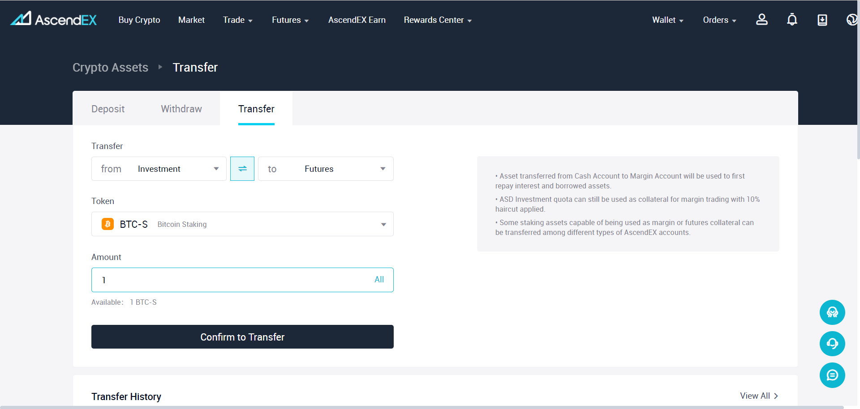
Task: Open the user profile icon
Action: [x=761, y=20]
